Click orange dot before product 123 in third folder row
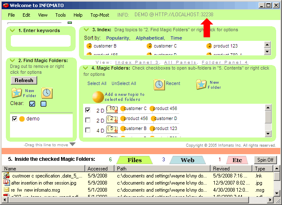282x205 pixels. click(152, 129)
